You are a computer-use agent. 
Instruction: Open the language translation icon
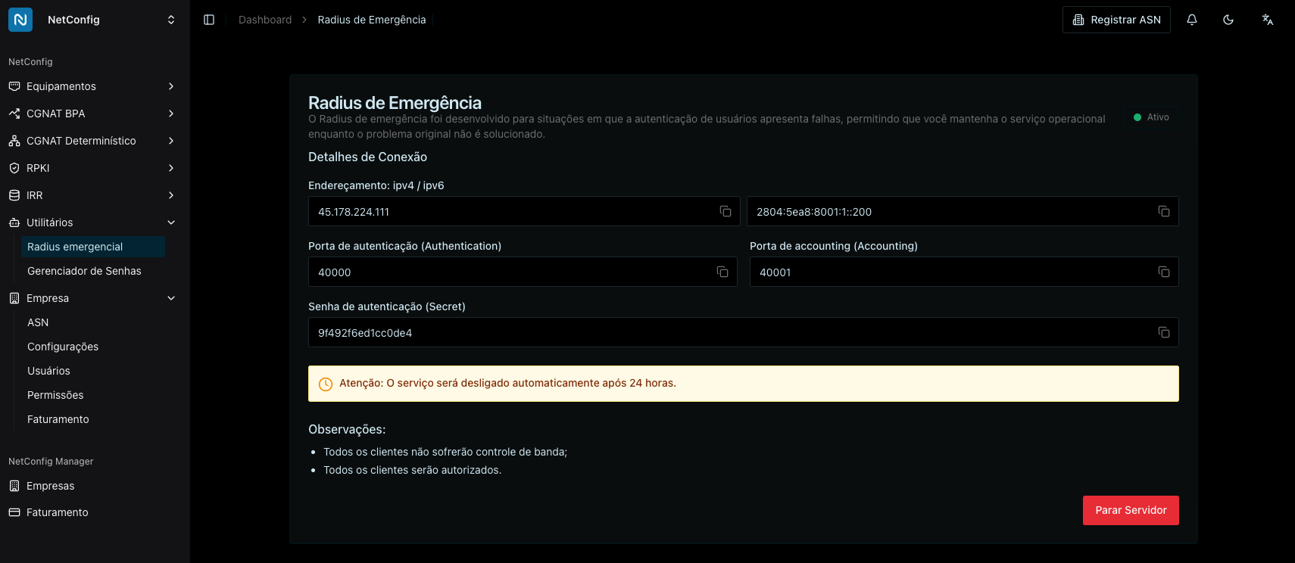[1267, 20]
